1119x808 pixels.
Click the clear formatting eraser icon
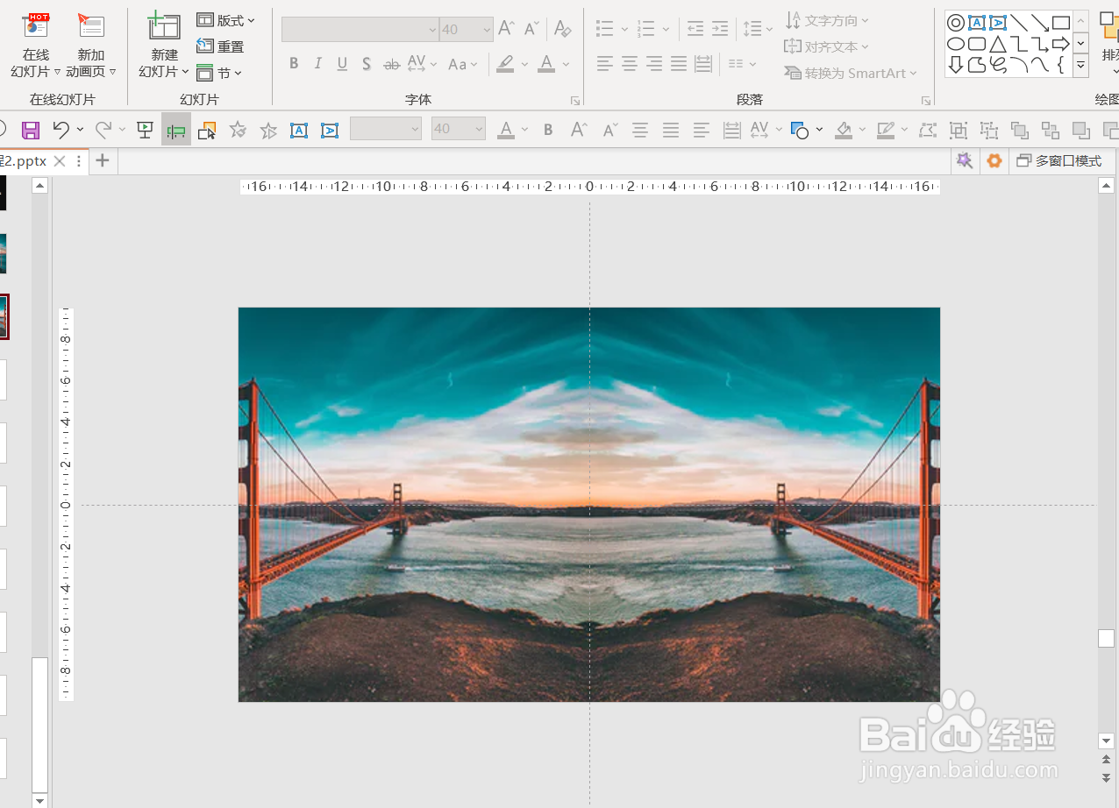pos(563,29)
